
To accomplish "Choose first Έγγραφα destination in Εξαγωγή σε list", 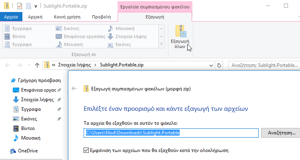I will (x=18, y=28).
